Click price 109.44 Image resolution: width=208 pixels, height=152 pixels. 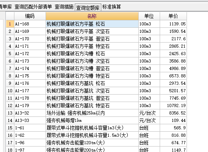pyautogui.click(x=173, y=121)
